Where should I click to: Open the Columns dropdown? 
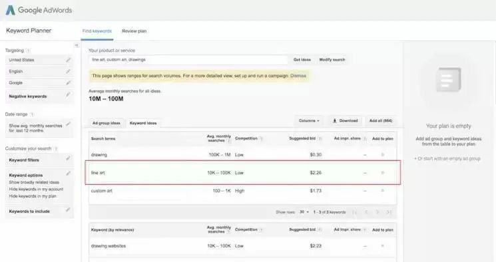tap(309, 121)
